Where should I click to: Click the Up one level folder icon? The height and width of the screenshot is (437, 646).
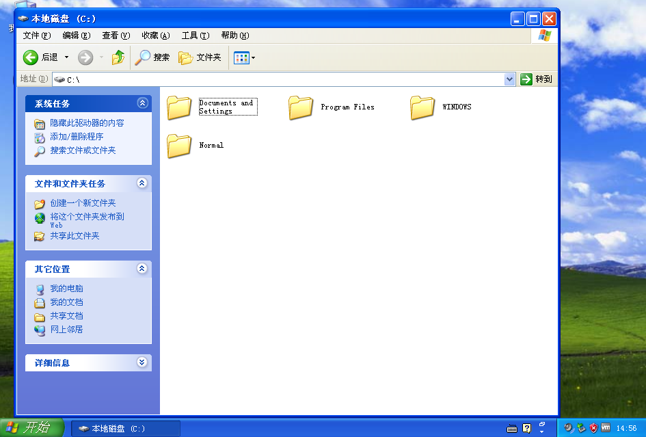point(118,57)
